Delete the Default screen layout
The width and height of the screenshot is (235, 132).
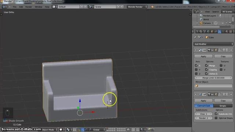point(85,7)
